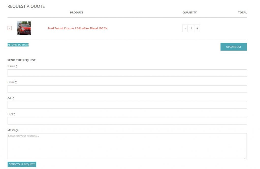Focus the Email input field

127,89
